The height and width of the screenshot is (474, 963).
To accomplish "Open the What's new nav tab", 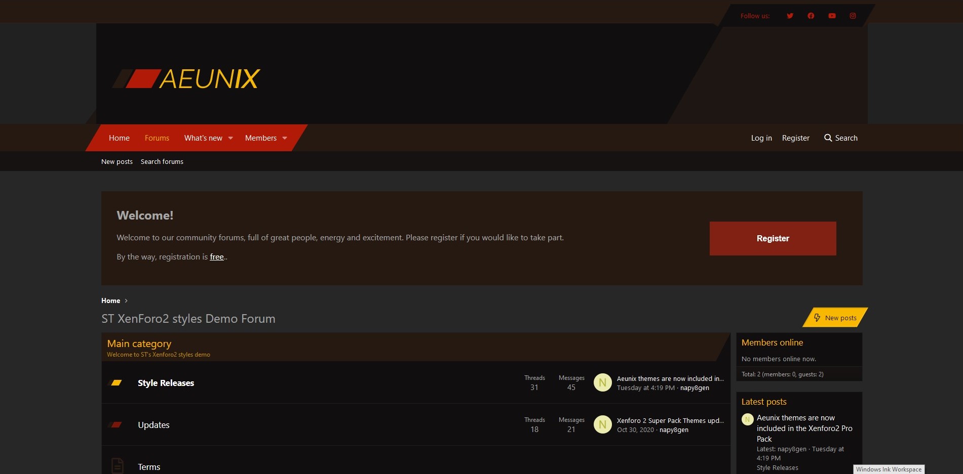I will [203, 138].
